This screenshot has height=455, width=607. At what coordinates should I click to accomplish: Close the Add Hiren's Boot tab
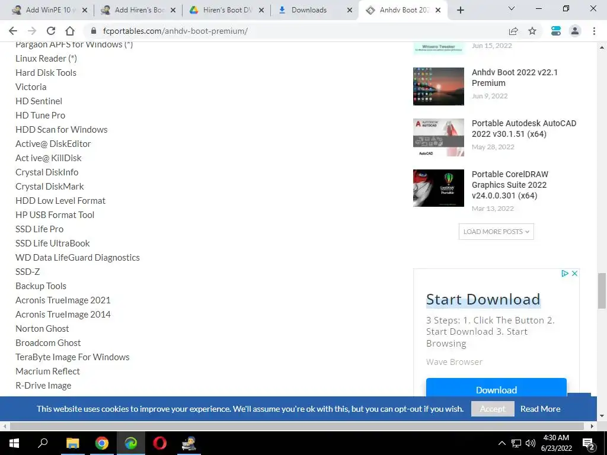pos(173,10)
